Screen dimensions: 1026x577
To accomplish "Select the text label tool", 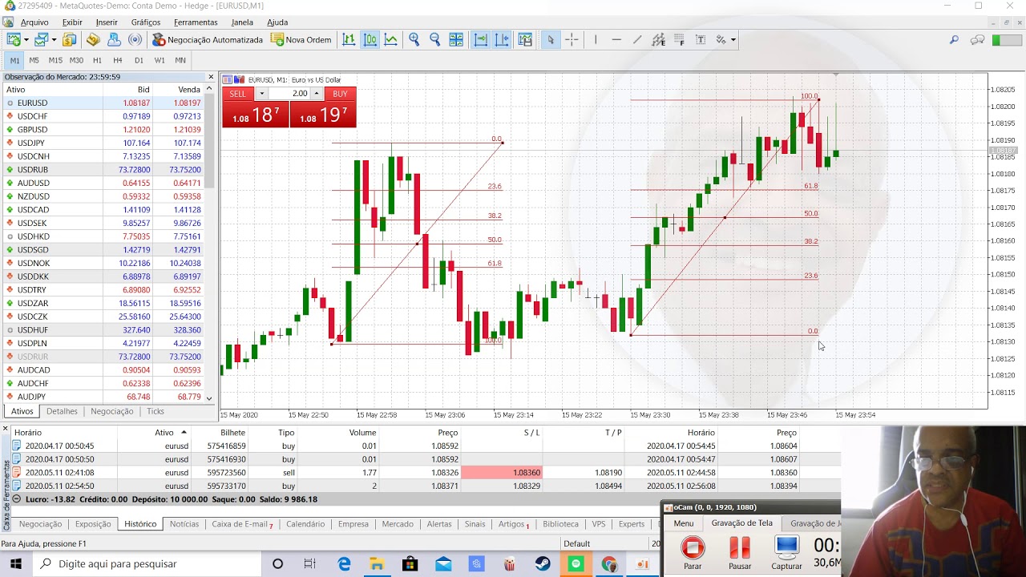I will [x=700, y=39].
